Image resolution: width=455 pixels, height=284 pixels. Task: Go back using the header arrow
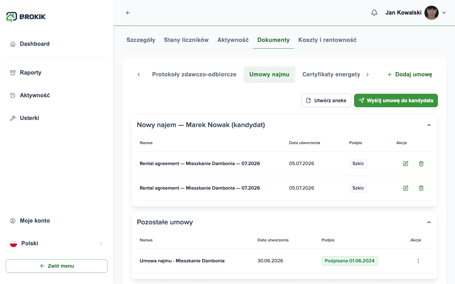(128, 13)
